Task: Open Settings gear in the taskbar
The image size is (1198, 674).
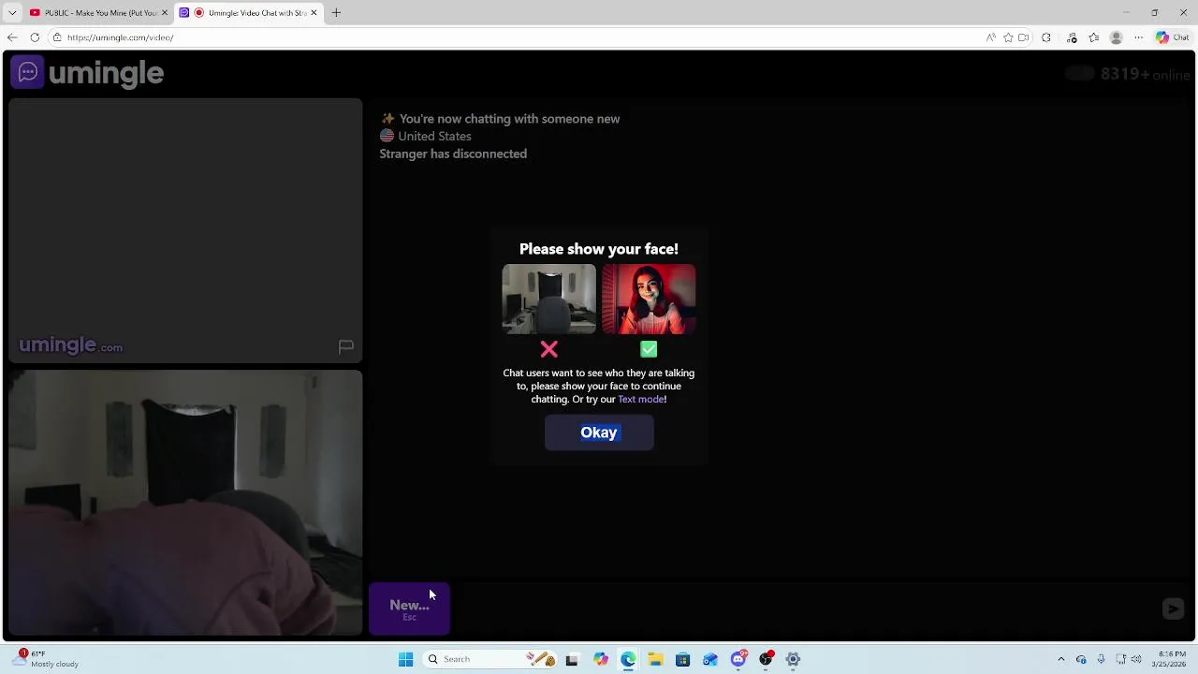Action: (x=793, y=659)
